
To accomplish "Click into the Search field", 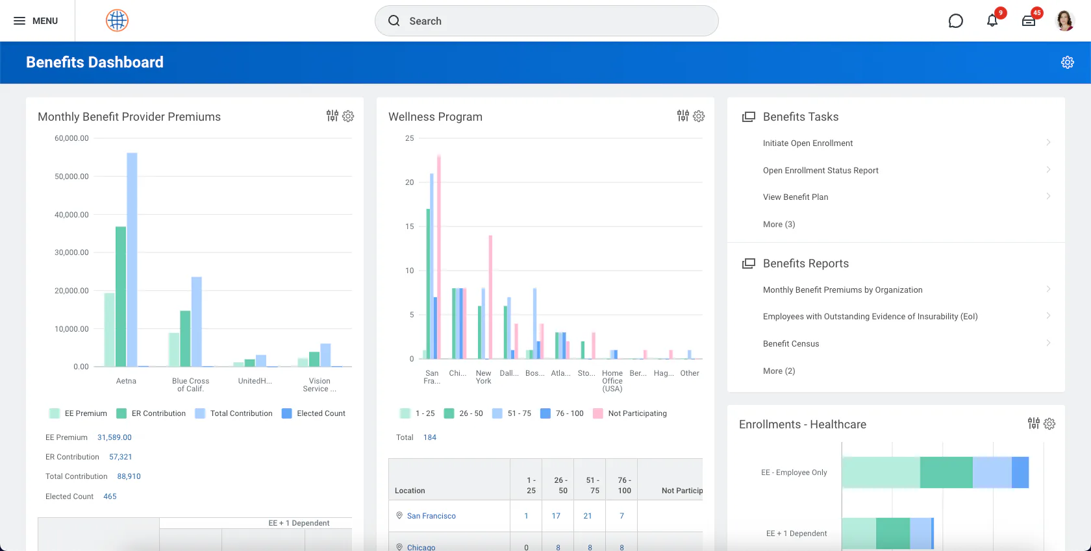I will point(547,21).
